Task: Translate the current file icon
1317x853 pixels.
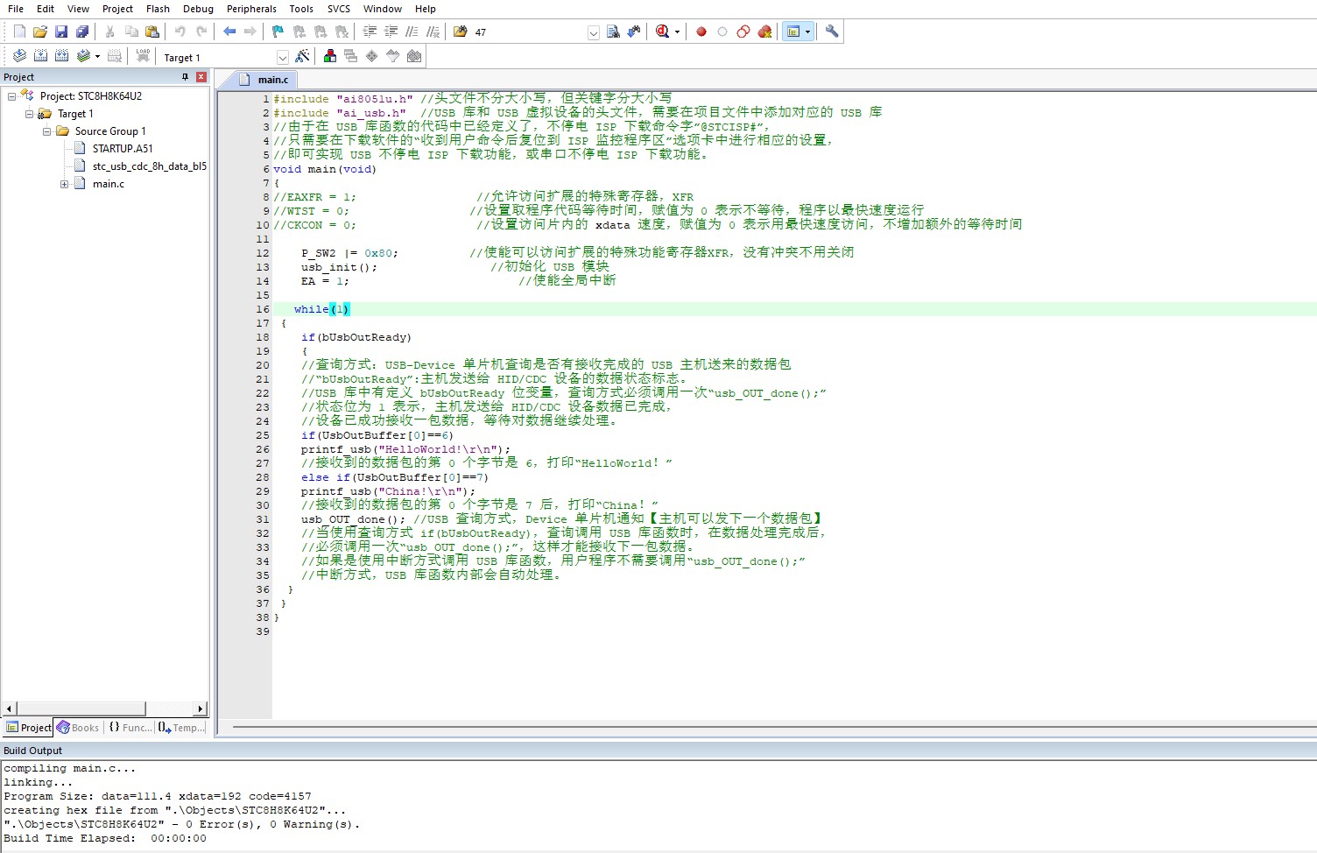Action: (x=19, y=56)
